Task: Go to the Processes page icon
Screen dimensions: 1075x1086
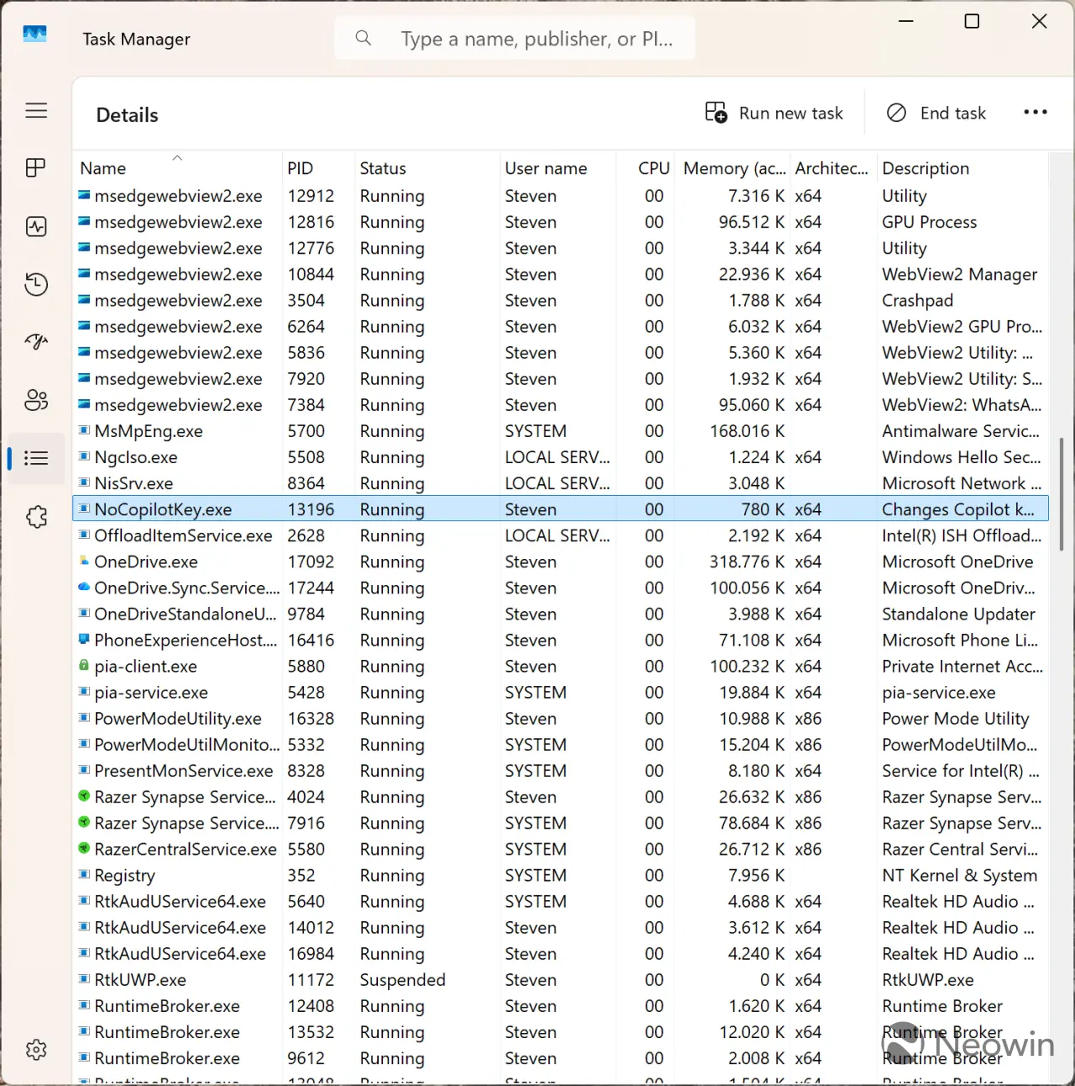Action: [x=36, y=168]
